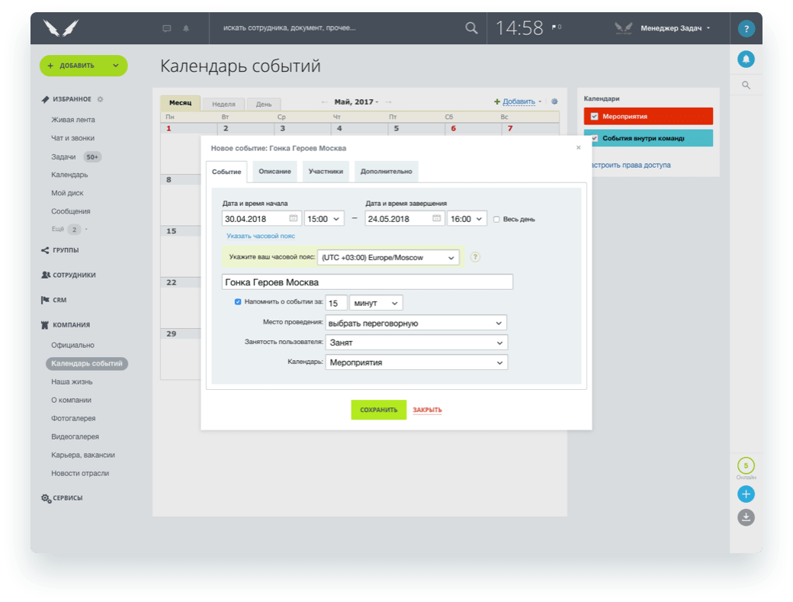This screenshot has height=602, width=793.
Task: Open the Занят availability dropdown
Action: 416,343
